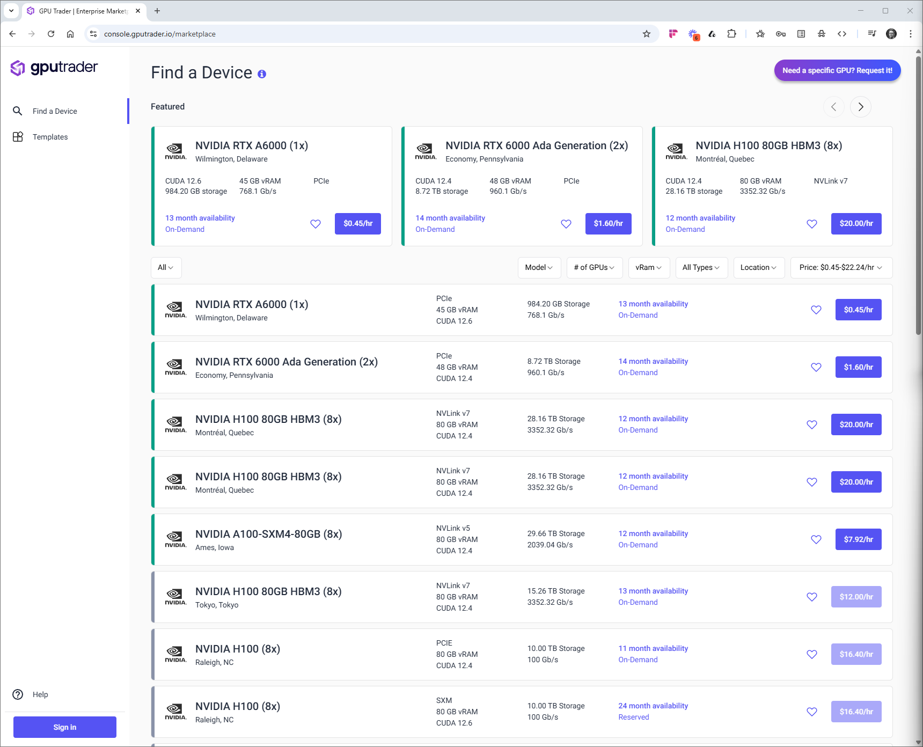
Task: Click the Find a Device search icon
Action: [18, 111]
